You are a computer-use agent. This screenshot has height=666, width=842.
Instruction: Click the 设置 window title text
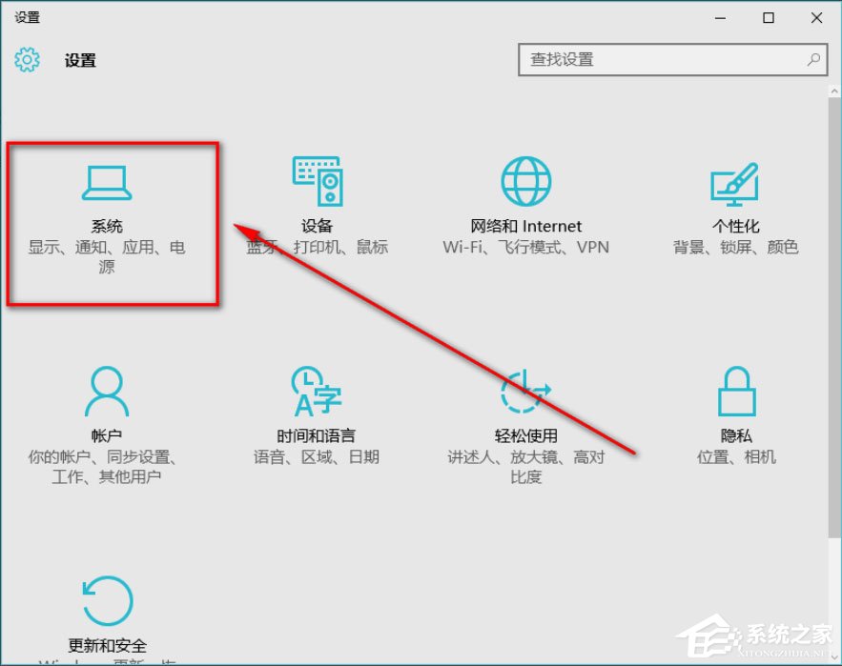[x=26, y=16]
